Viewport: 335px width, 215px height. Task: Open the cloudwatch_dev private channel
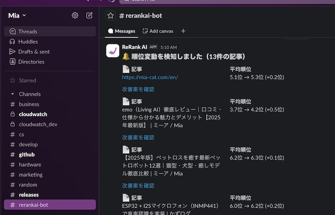tap(50, 124)
